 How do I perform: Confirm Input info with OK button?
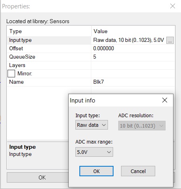96,171
